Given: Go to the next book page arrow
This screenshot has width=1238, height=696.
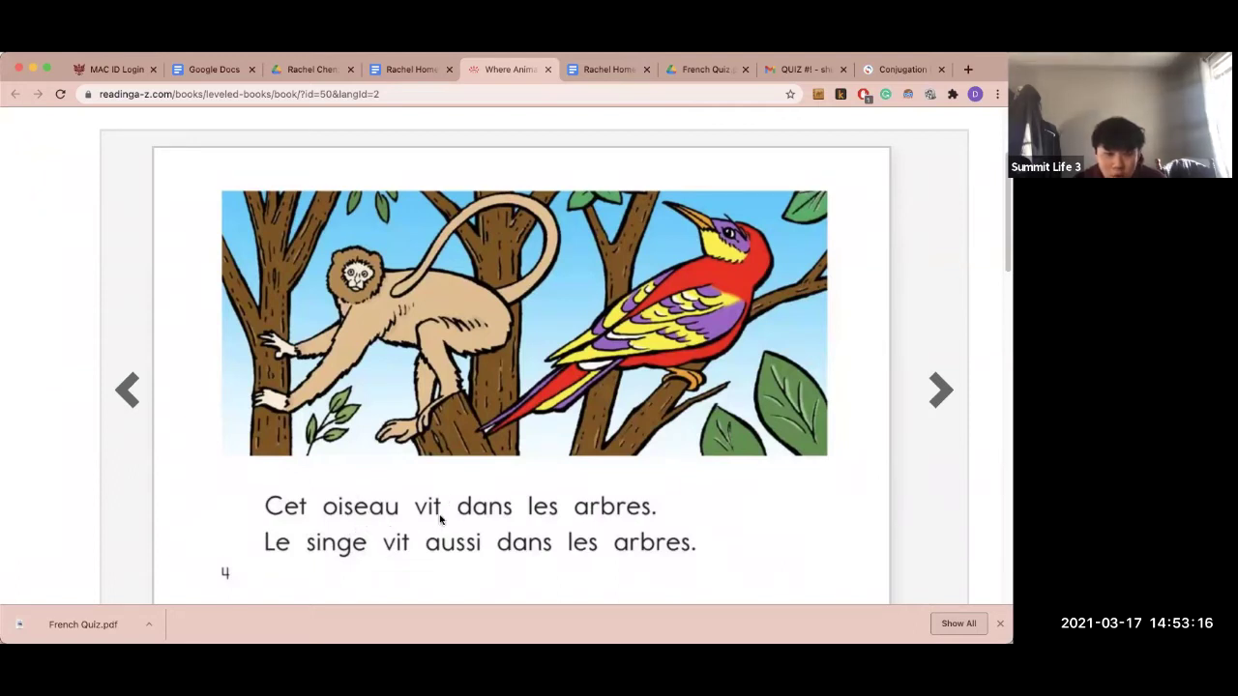Looking at the screenshot, I should coord(940,391).
